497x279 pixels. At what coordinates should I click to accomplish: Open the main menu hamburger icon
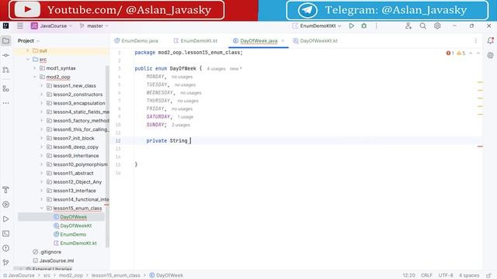[20, 26]
